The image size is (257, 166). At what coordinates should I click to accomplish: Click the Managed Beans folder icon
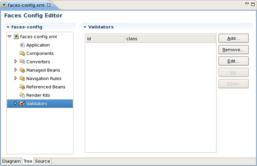click(x=22, y=70)
